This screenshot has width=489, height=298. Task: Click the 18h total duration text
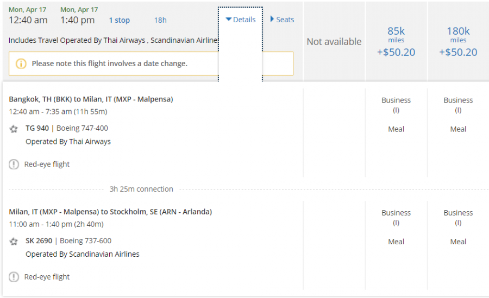pyautogui.click(x=160, y=20)
